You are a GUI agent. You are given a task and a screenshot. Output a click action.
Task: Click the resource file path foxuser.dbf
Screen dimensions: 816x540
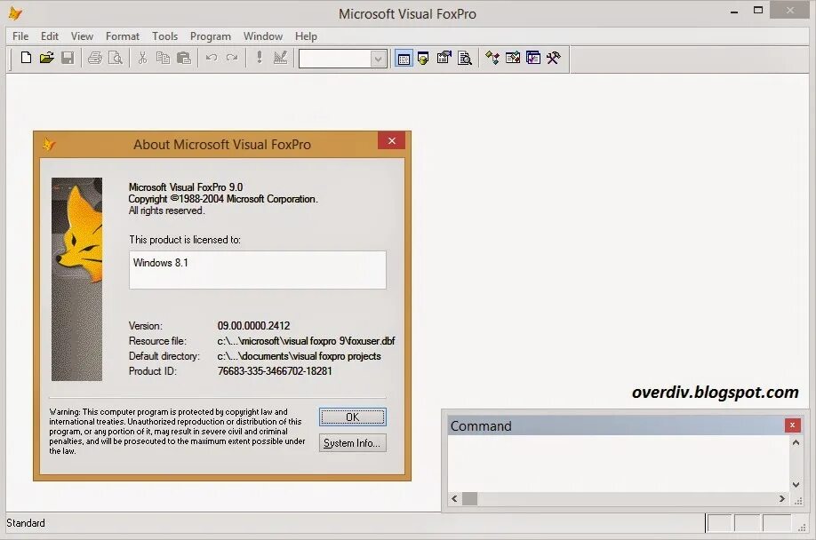point(306,341)
